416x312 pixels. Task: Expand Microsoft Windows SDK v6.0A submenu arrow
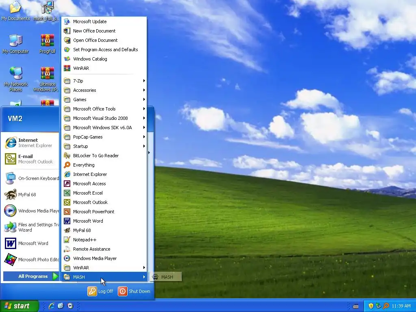click(x=144, y=127)
